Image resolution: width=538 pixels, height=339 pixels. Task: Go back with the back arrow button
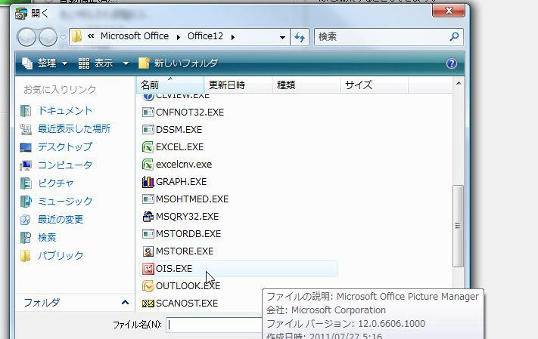point(26,37)
